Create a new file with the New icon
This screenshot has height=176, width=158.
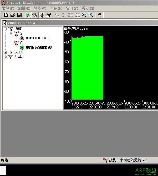click(x=6, y=15)
